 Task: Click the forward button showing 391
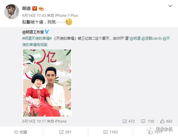click(x=65, y=132)
